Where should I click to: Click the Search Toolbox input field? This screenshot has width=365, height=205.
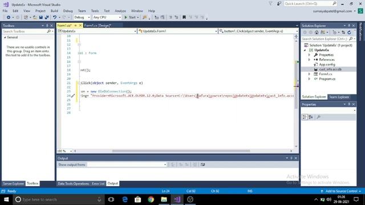pyautogui.click(x=25, y=31)
